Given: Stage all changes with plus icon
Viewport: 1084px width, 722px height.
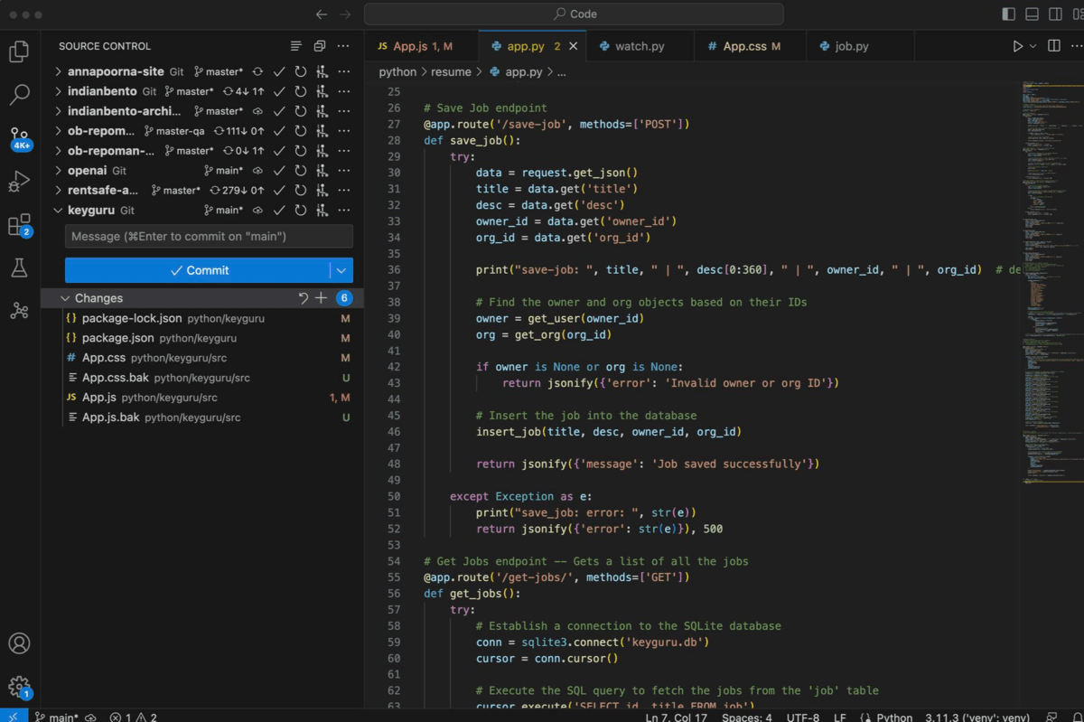Looking at the screenshot, I should click(x=321, y=298).
